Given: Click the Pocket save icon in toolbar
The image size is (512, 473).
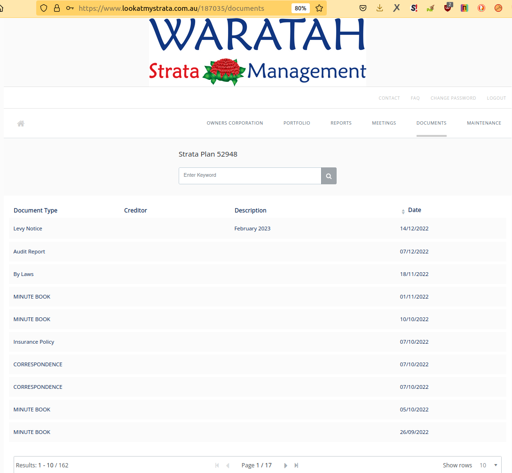Looking at the screenshot, I should click(363, 8).
